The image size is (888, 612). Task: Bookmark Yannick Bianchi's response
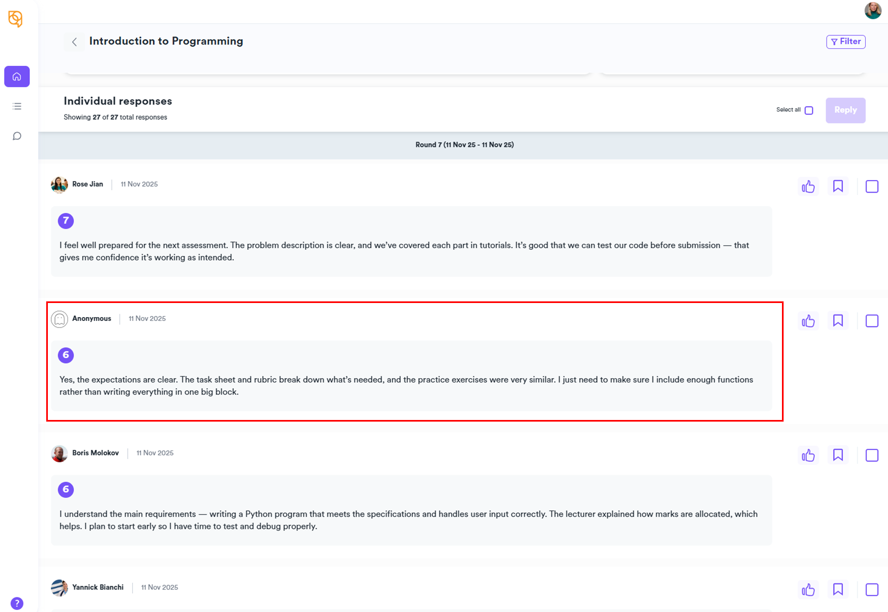[837, 590]
